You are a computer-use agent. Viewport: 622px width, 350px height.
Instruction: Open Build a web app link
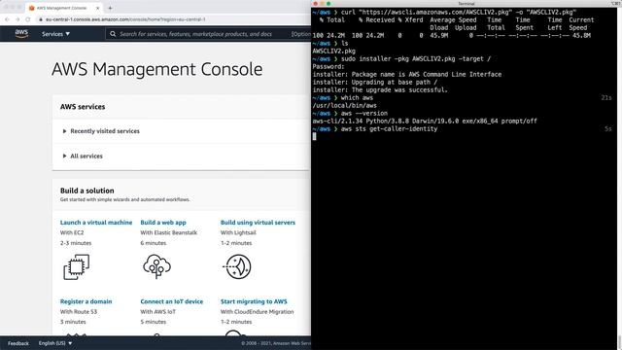pyautogui.click(x=163, y=223)
